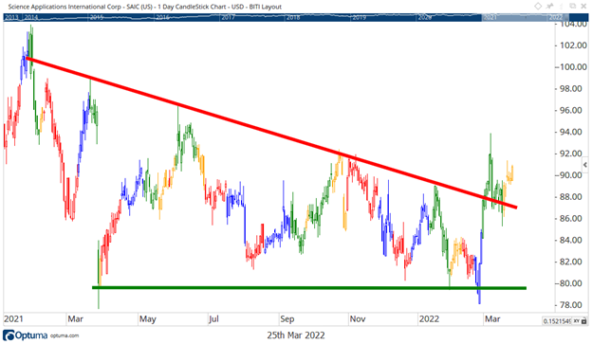Viewport: 592px width, 344px height.
Task: Click the 100.00 price axis label
Action: click(573, 66)
